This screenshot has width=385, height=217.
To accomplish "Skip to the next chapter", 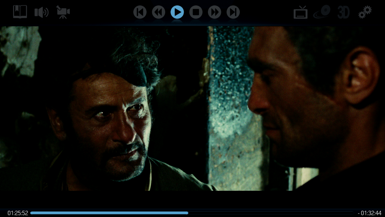I will click(x=233, y=12).
